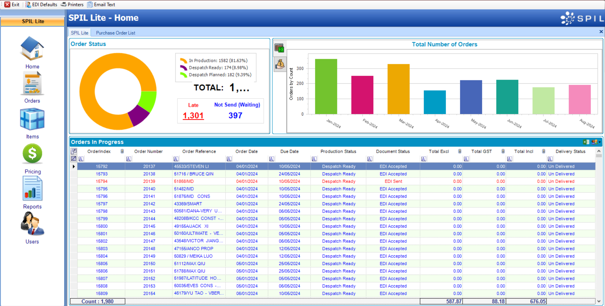
Task: Click summary icon beside OrderIndex header
Action: tap(122, 151)
